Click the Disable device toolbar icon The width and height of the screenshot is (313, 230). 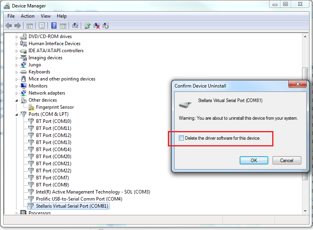106,26
